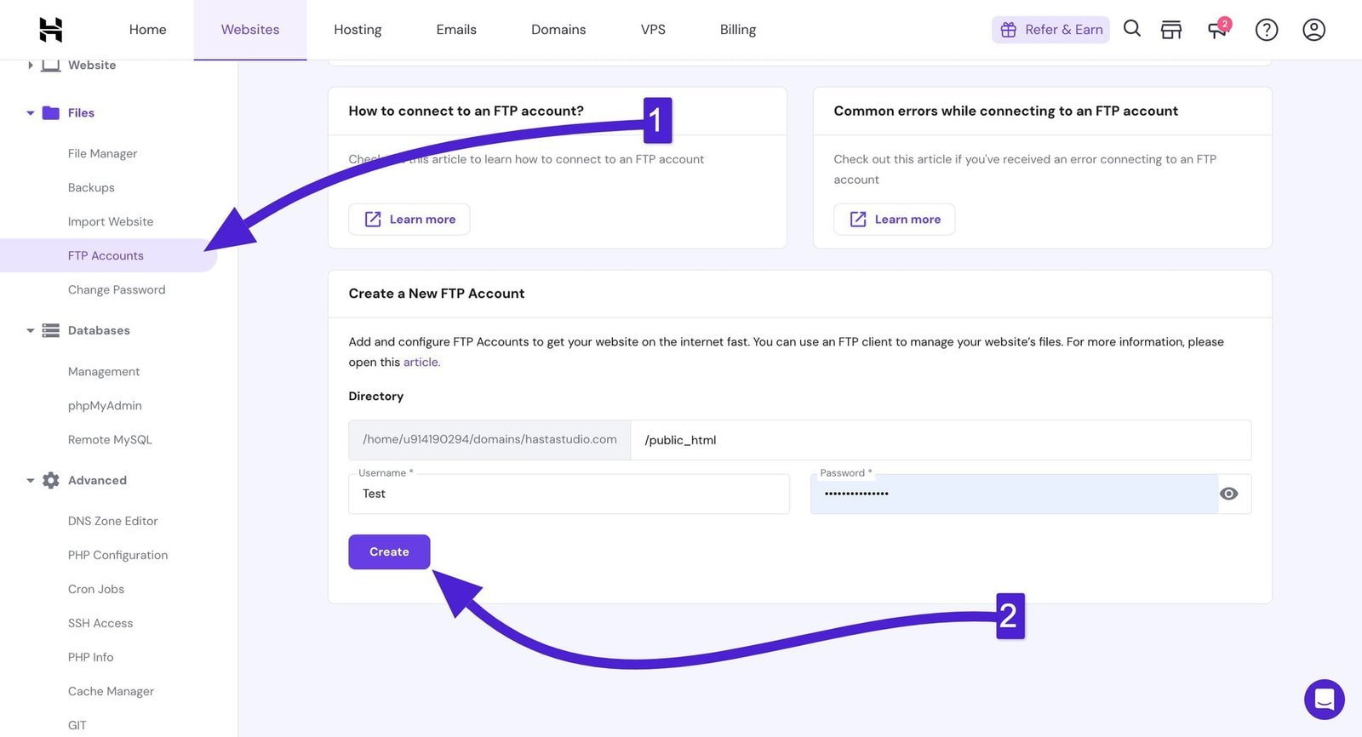Open the help question mark icon
The width and height of the screenshot is (1362, 737).
(1267, 30)
